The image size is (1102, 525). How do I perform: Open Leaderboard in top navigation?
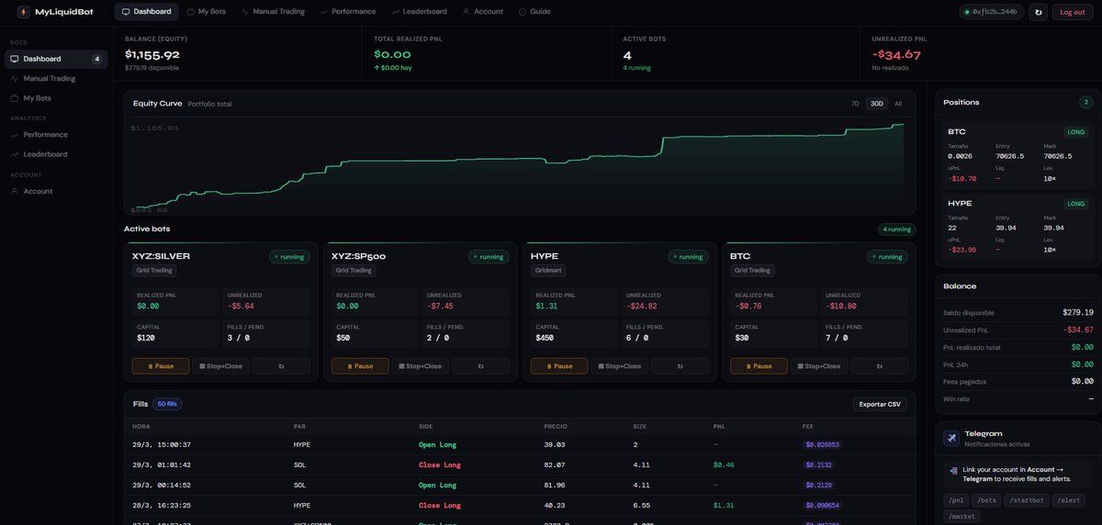coord(419,12)
